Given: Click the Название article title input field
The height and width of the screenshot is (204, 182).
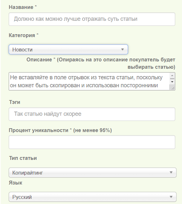Looking at the screenshot, I should [92, 19].
